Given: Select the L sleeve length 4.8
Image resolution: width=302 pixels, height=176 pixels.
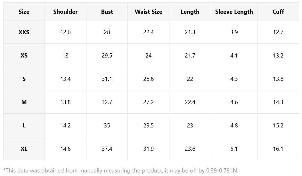Looking at the screenshot, I should click(x=234, y=126).
